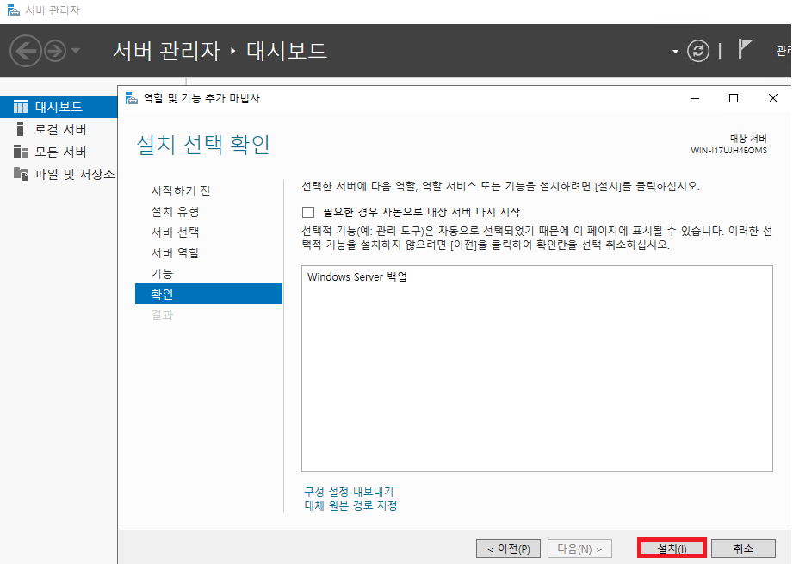Viewport: 793px width, 564px height.
Task: Go to the 서버 역할 wizard step
Action: coord(175,253)
